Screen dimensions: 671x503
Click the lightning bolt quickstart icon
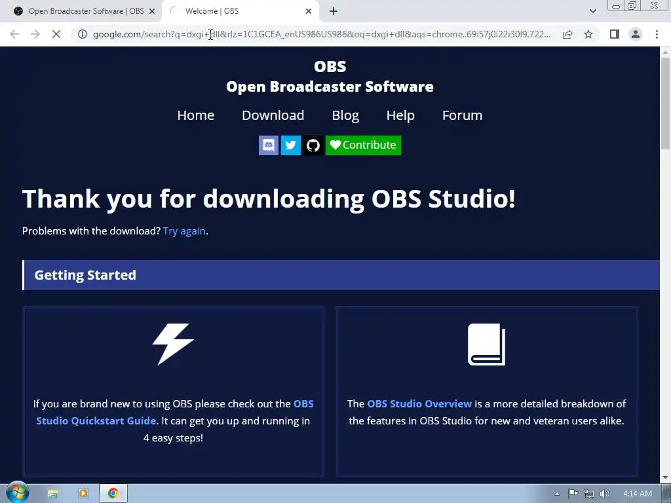(x=173, y=345)
